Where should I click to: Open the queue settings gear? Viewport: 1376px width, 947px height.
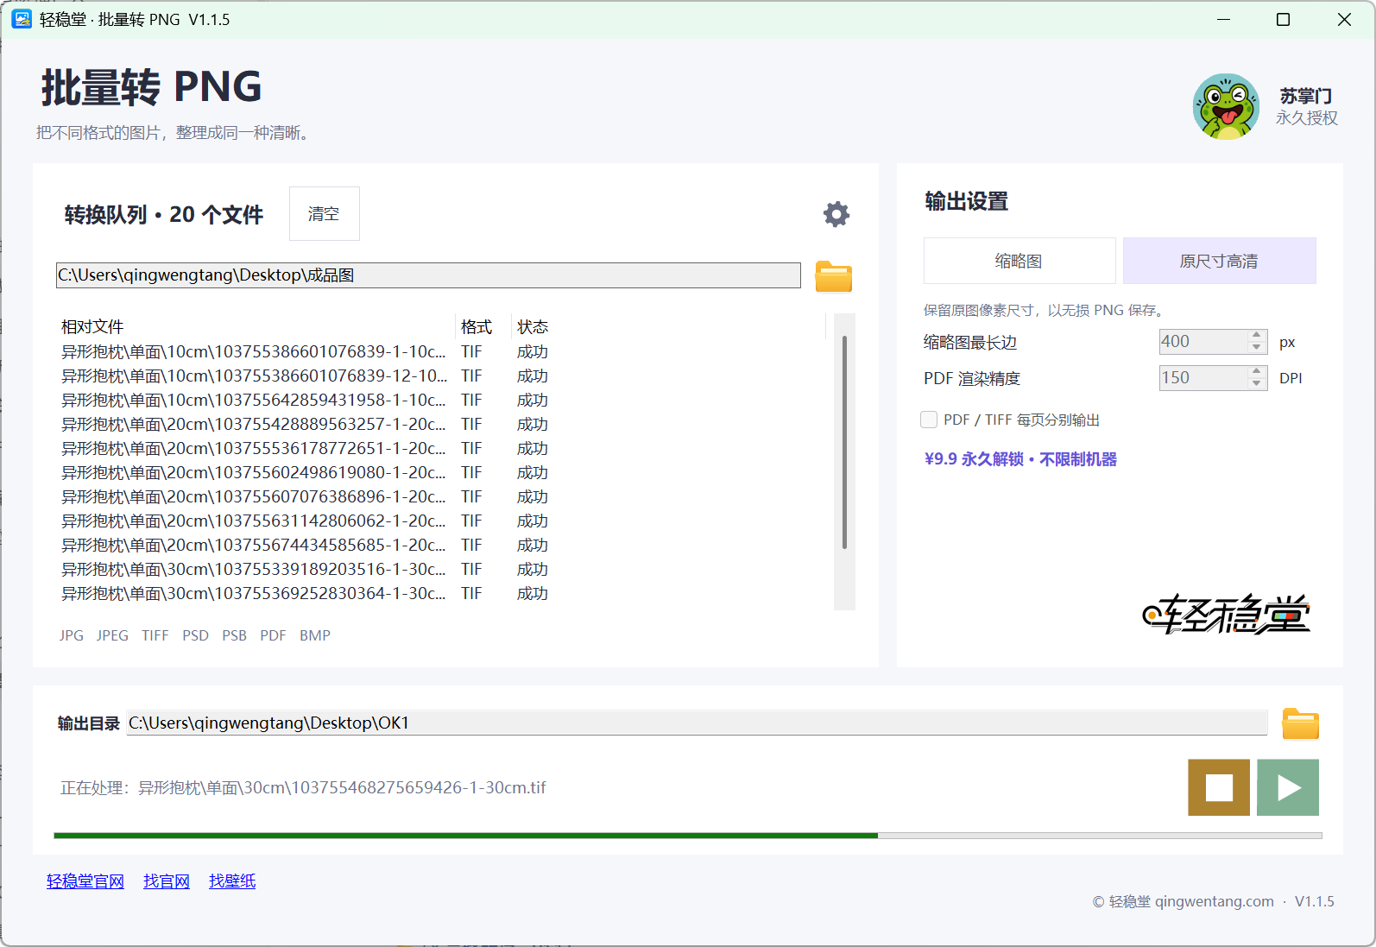pos(836,214)
